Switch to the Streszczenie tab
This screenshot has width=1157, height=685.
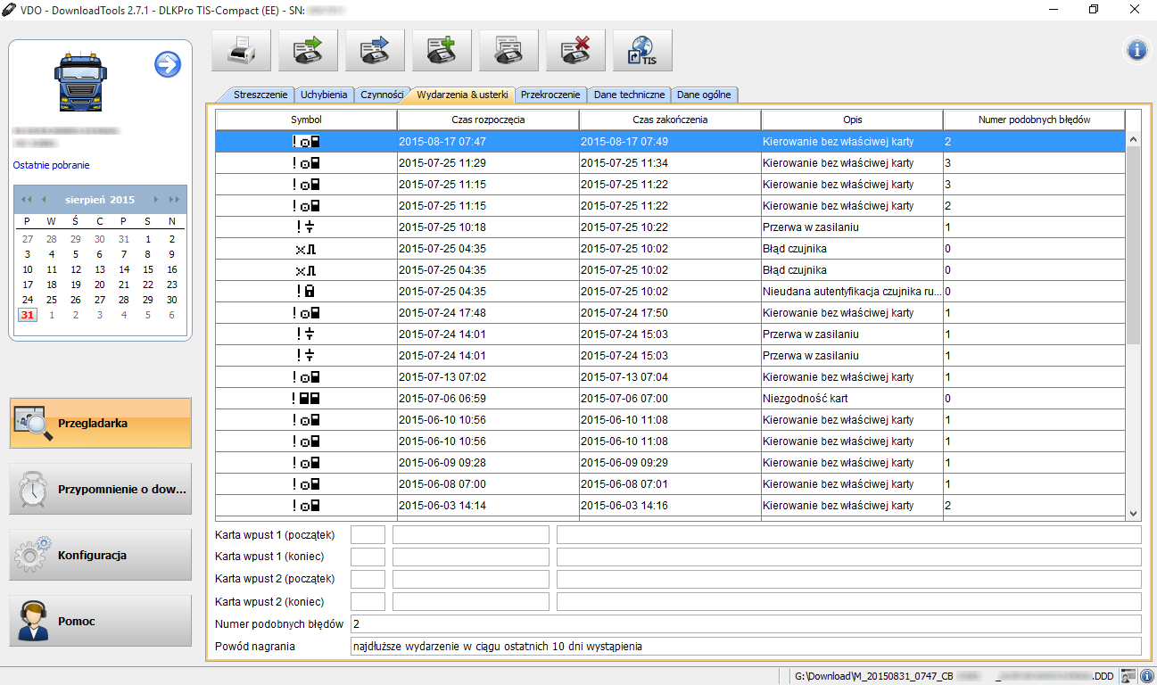tap(260, 95)
